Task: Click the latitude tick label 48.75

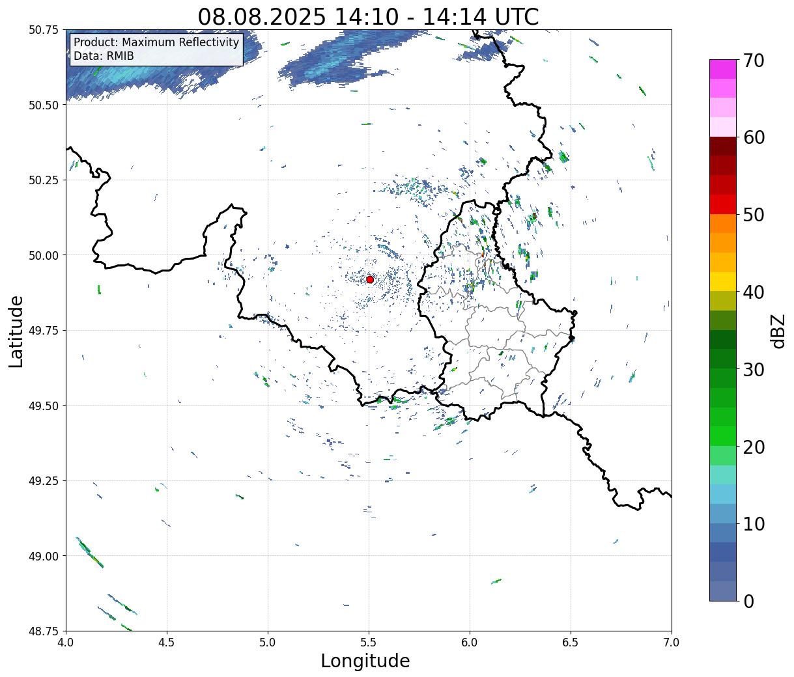Action: (x=44, y=631)
